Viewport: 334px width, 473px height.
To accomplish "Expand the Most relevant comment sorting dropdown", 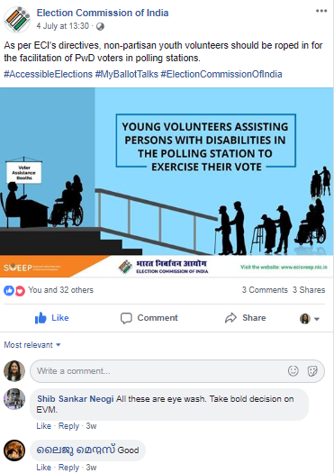I will coord(32,345).
